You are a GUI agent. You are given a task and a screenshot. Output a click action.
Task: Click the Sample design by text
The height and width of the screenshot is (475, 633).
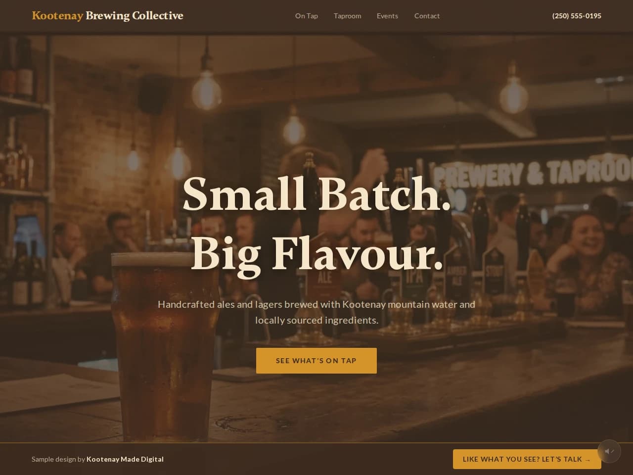coord(58,459)
